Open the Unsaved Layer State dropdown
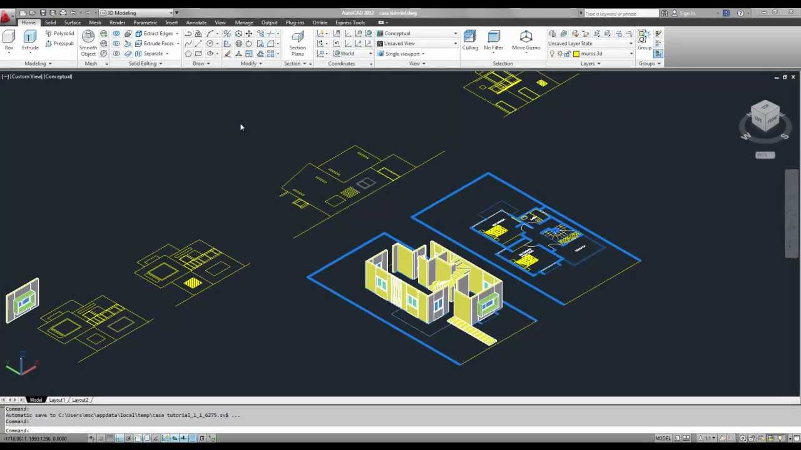The height and width of the screenshot is (450, 801). (x=590, y=44)
